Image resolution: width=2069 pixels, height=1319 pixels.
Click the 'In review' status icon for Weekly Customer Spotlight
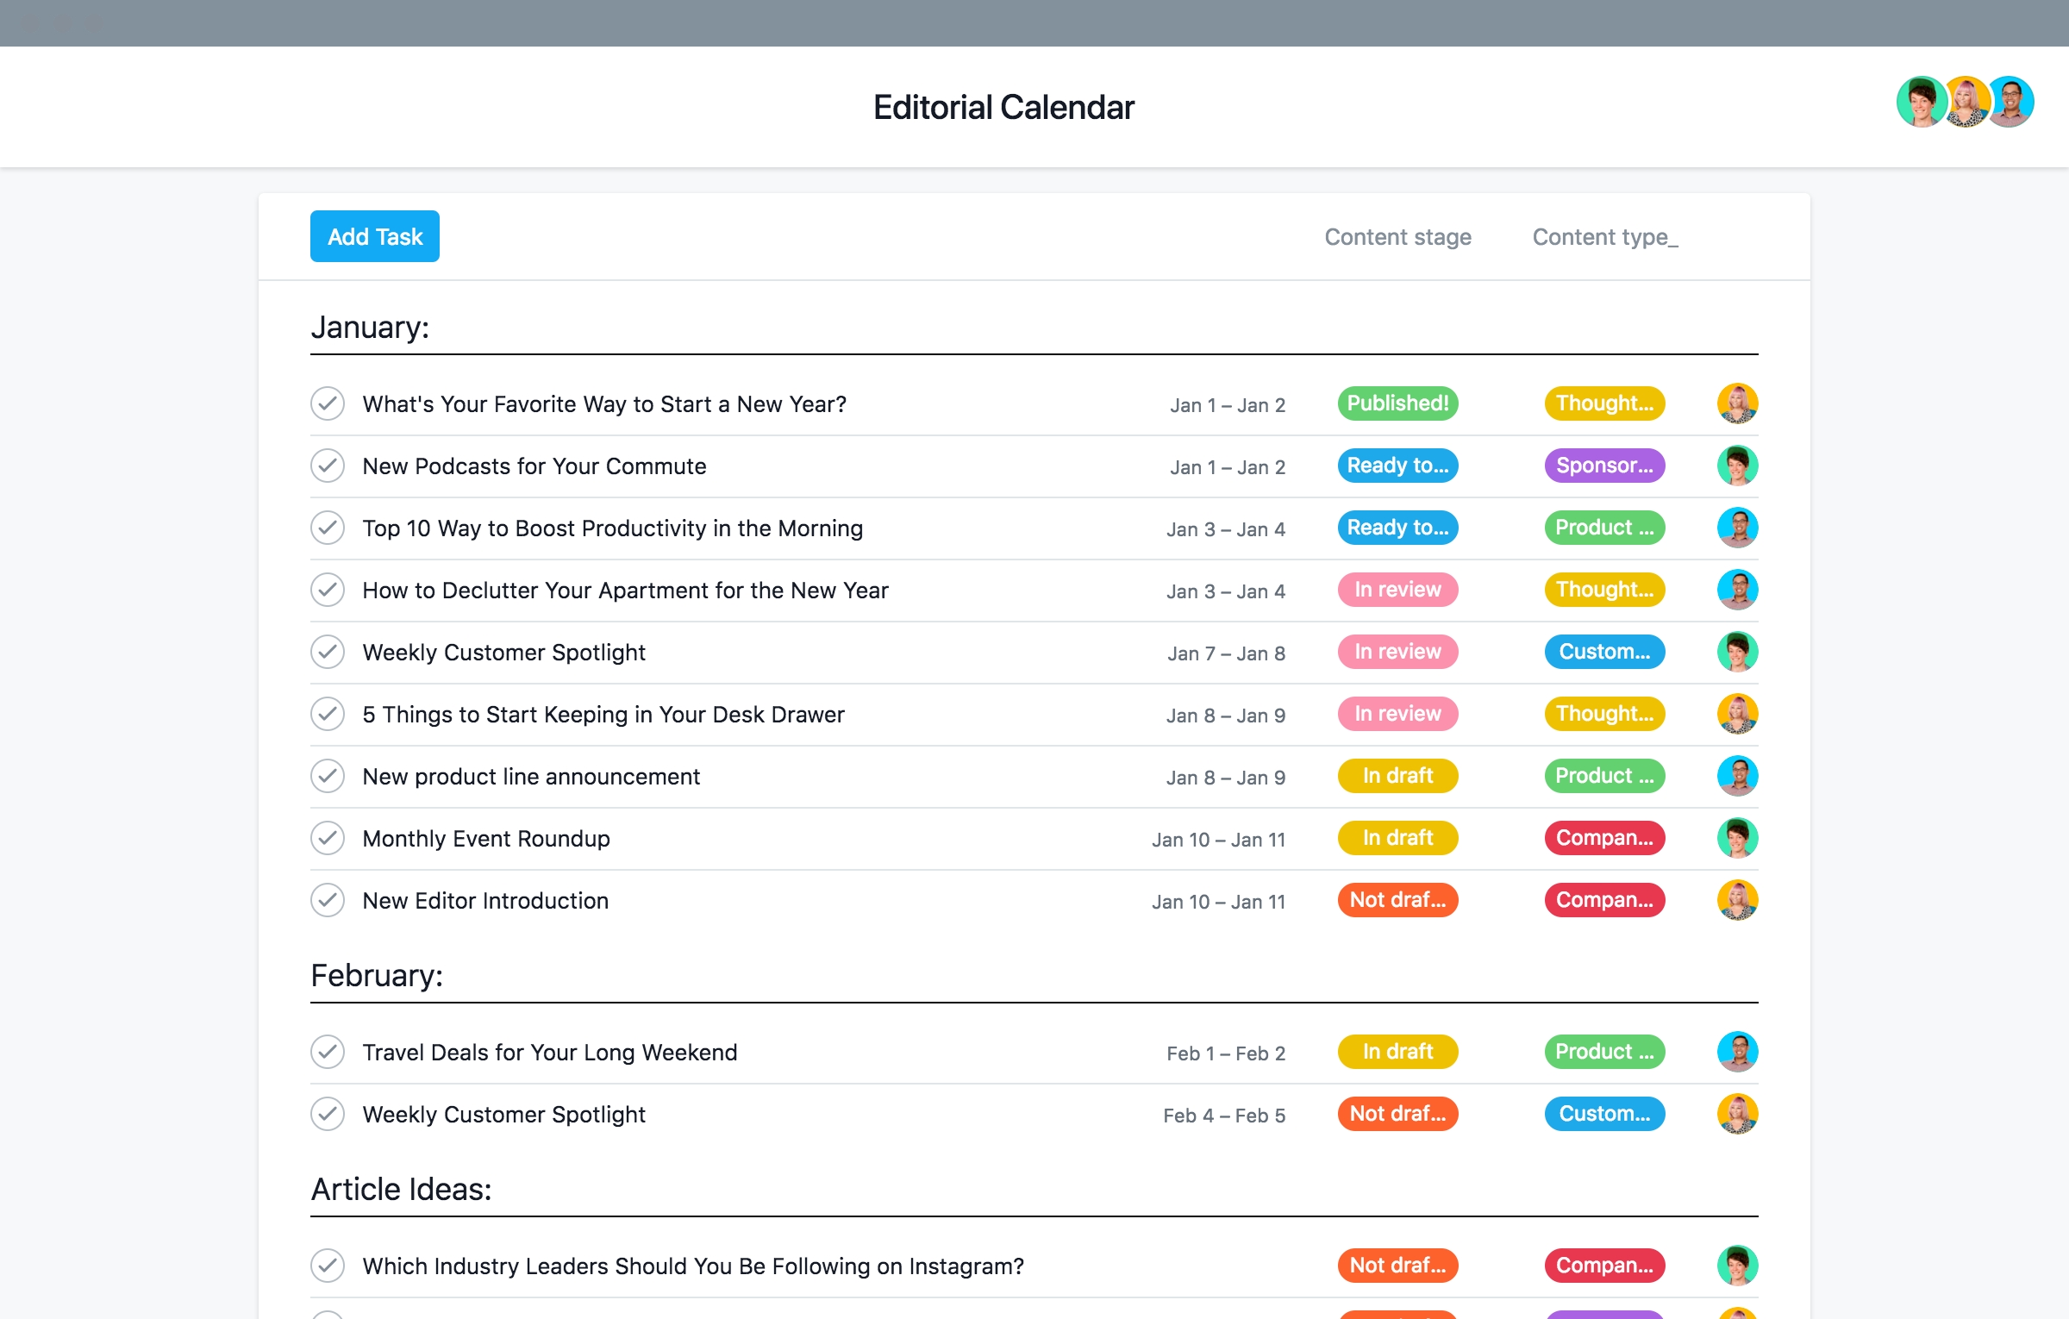pos(1397,651)
